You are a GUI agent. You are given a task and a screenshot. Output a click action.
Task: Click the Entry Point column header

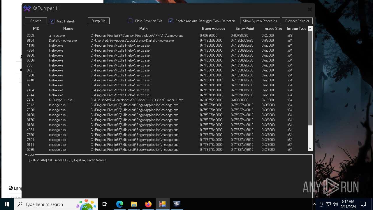[245, 29]
